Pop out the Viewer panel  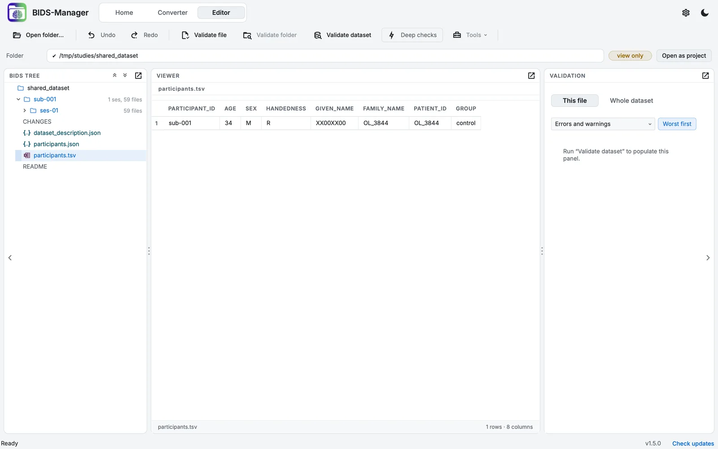pos(531,75)
